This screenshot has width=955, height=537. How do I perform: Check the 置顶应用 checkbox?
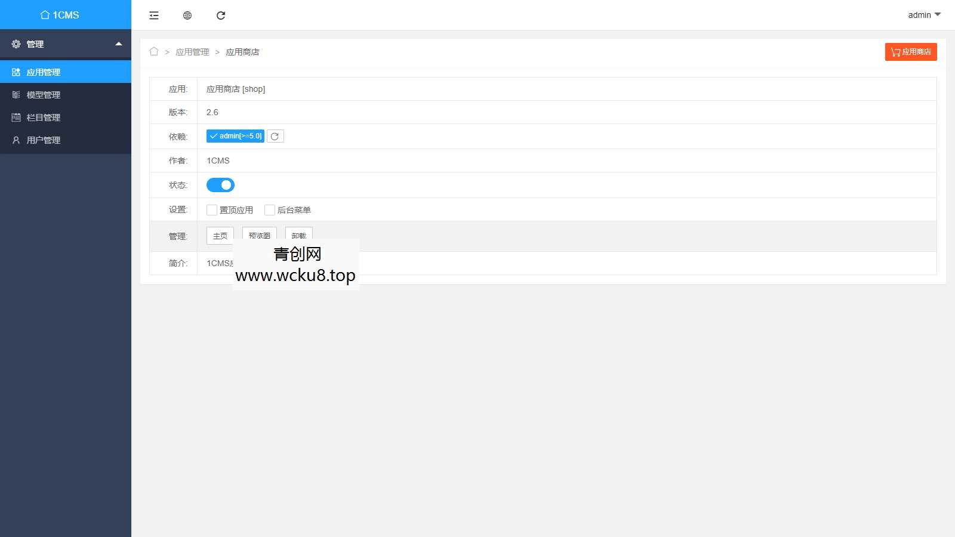click(x=212, y=210)
